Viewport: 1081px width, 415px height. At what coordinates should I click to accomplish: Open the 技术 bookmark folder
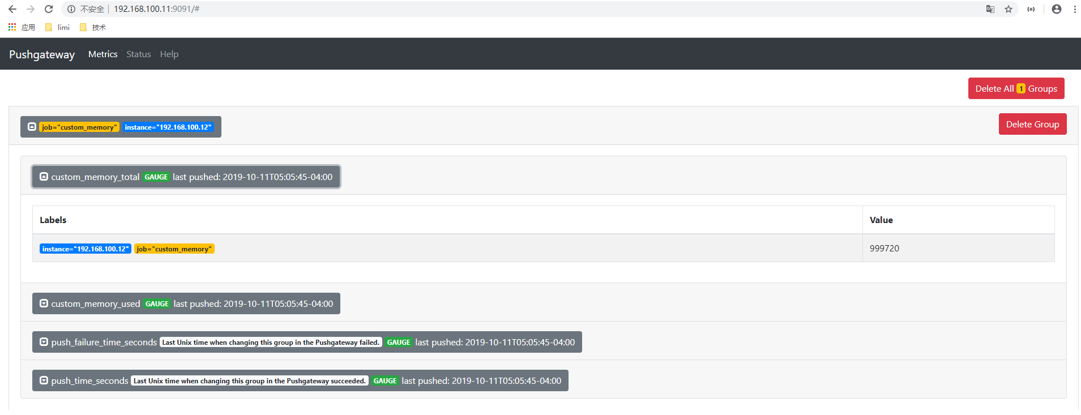(x=93, y=27)
